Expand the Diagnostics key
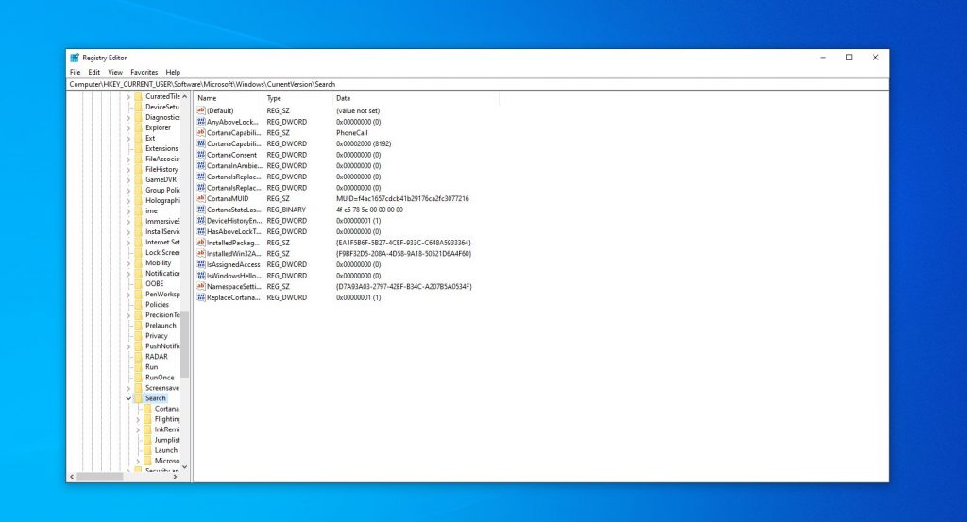This screenshot has height=522, width=967. pos(128,117)
